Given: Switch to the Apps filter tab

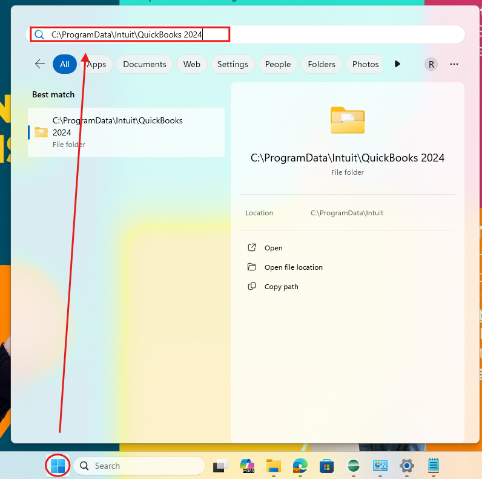Looking at the screenshot, I should [x=96, y=64].
